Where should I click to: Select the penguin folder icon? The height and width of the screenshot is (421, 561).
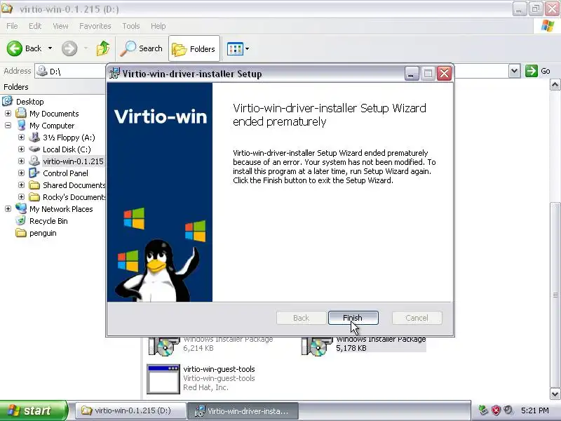pyautogui.click(x=21, y=233)
